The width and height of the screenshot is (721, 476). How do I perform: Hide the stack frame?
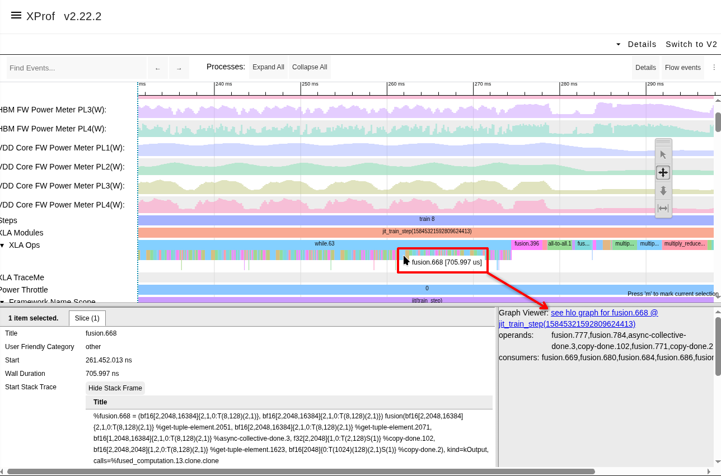(115, 388)
